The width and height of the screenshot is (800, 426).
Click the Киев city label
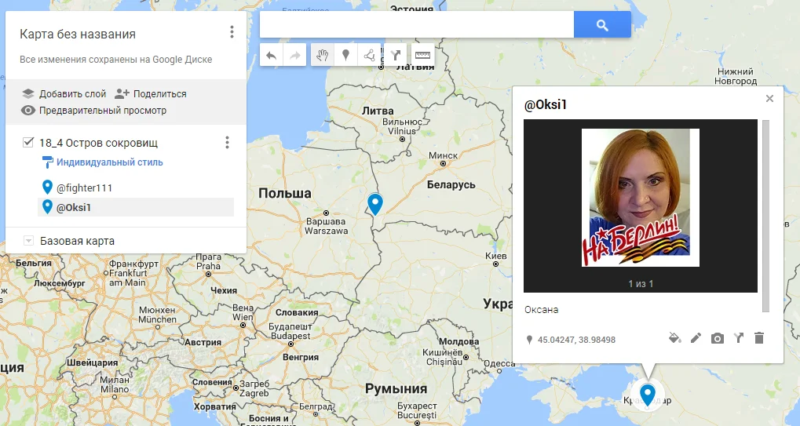(x=496, y=256)
